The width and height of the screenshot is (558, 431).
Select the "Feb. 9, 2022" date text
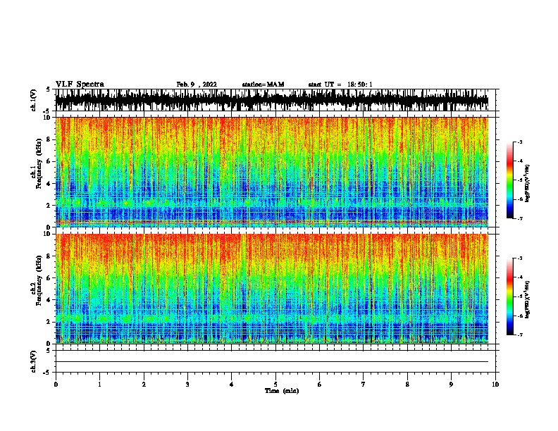coord(197,85)
